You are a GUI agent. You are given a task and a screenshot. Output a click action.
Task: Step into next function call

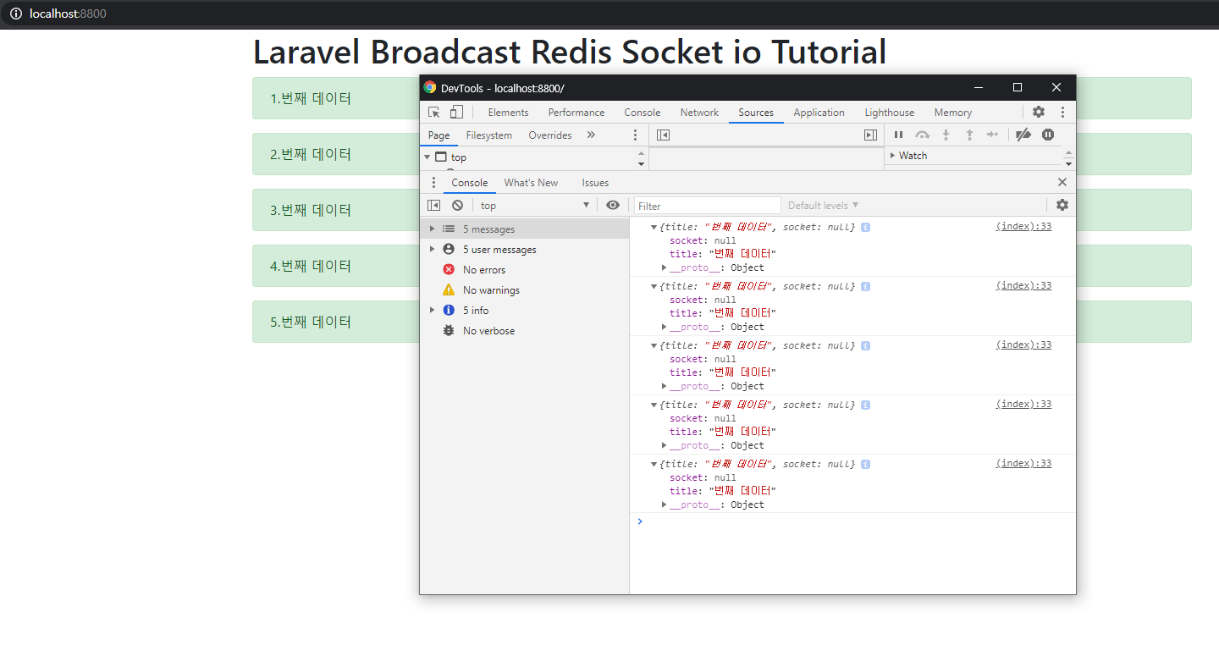(x=946, y=135)
